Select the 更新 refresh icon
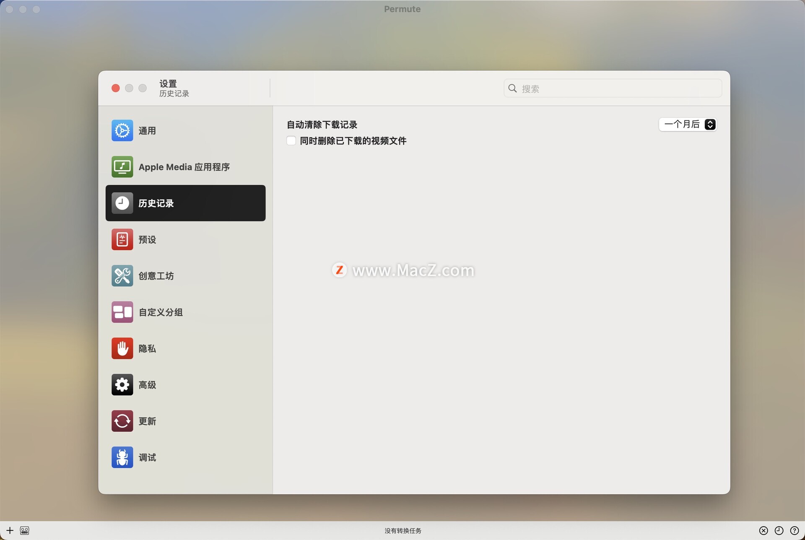Screen dimensions: 805x540 (x=122, y=421)
